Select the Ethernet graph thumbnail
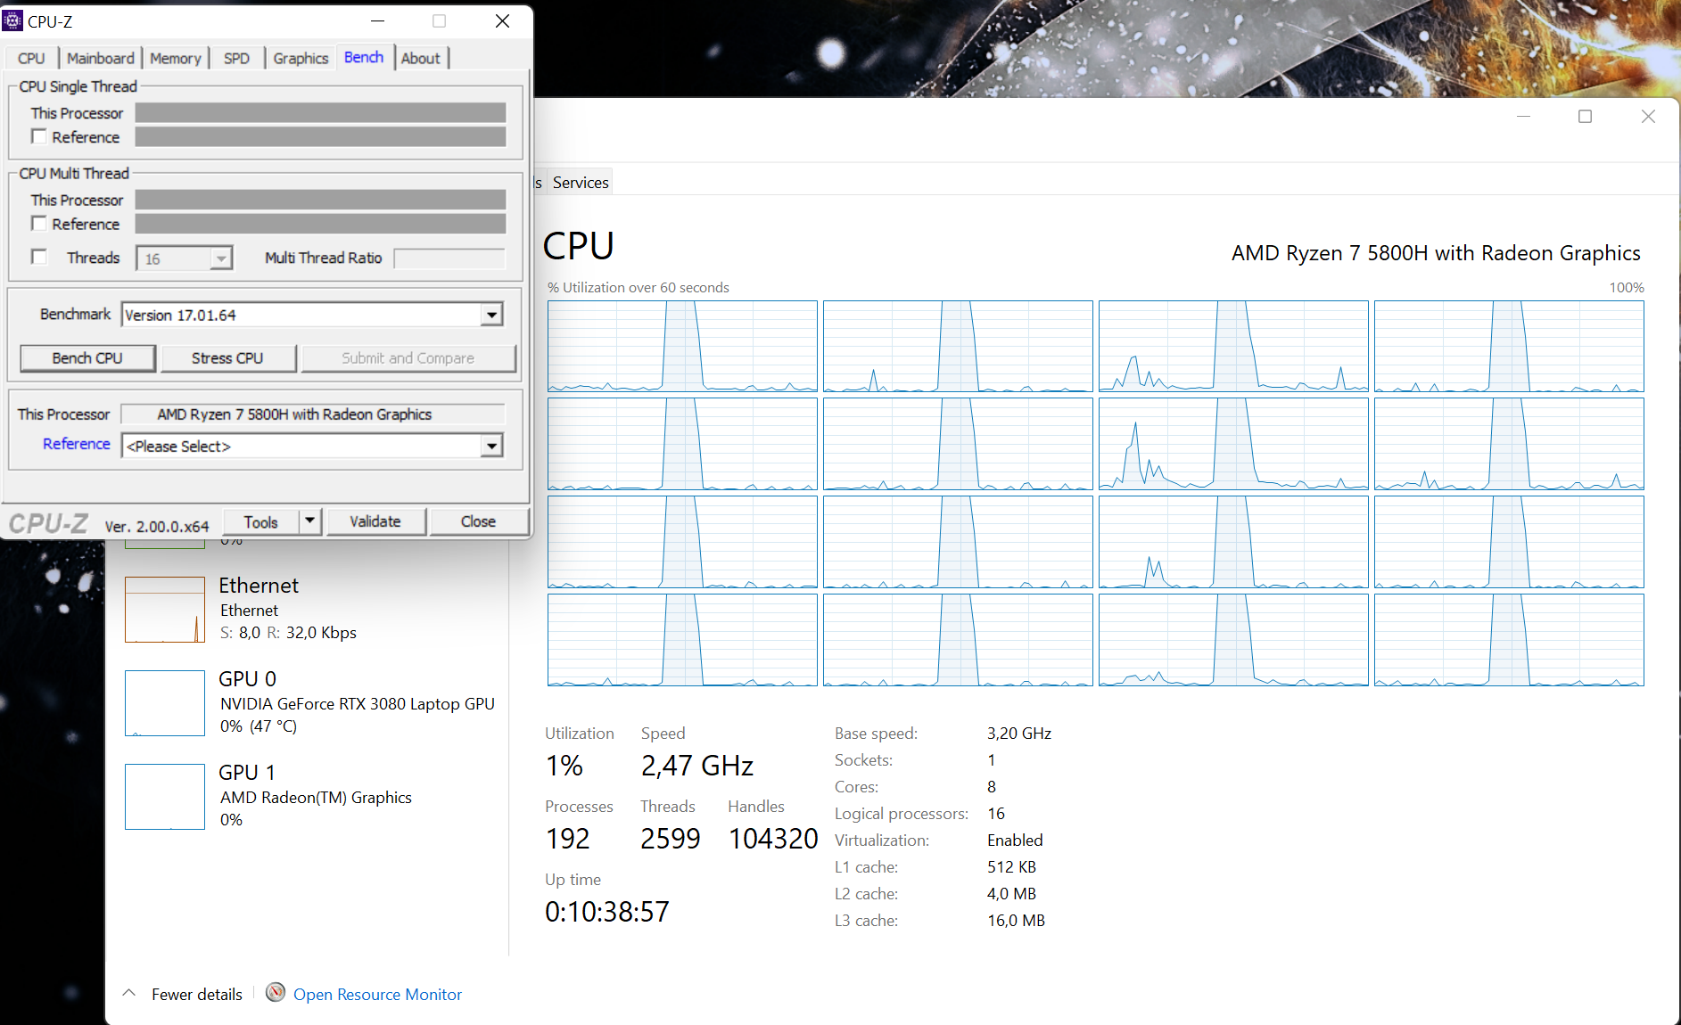The image size is (1681, 1025). click(165, 610)
